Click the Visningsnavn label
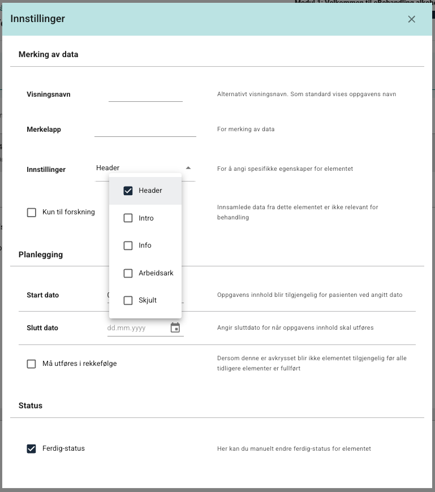This screenshot has height=492, width=435. click(49, 94)
